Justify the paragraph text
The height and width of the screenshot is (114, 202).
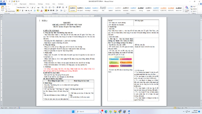pos(53,10)
